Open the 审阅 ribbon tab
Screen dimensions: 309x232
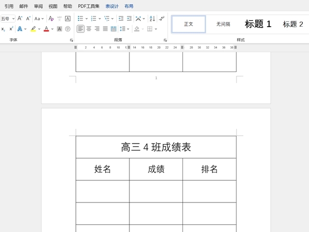(x=38, y=6)
